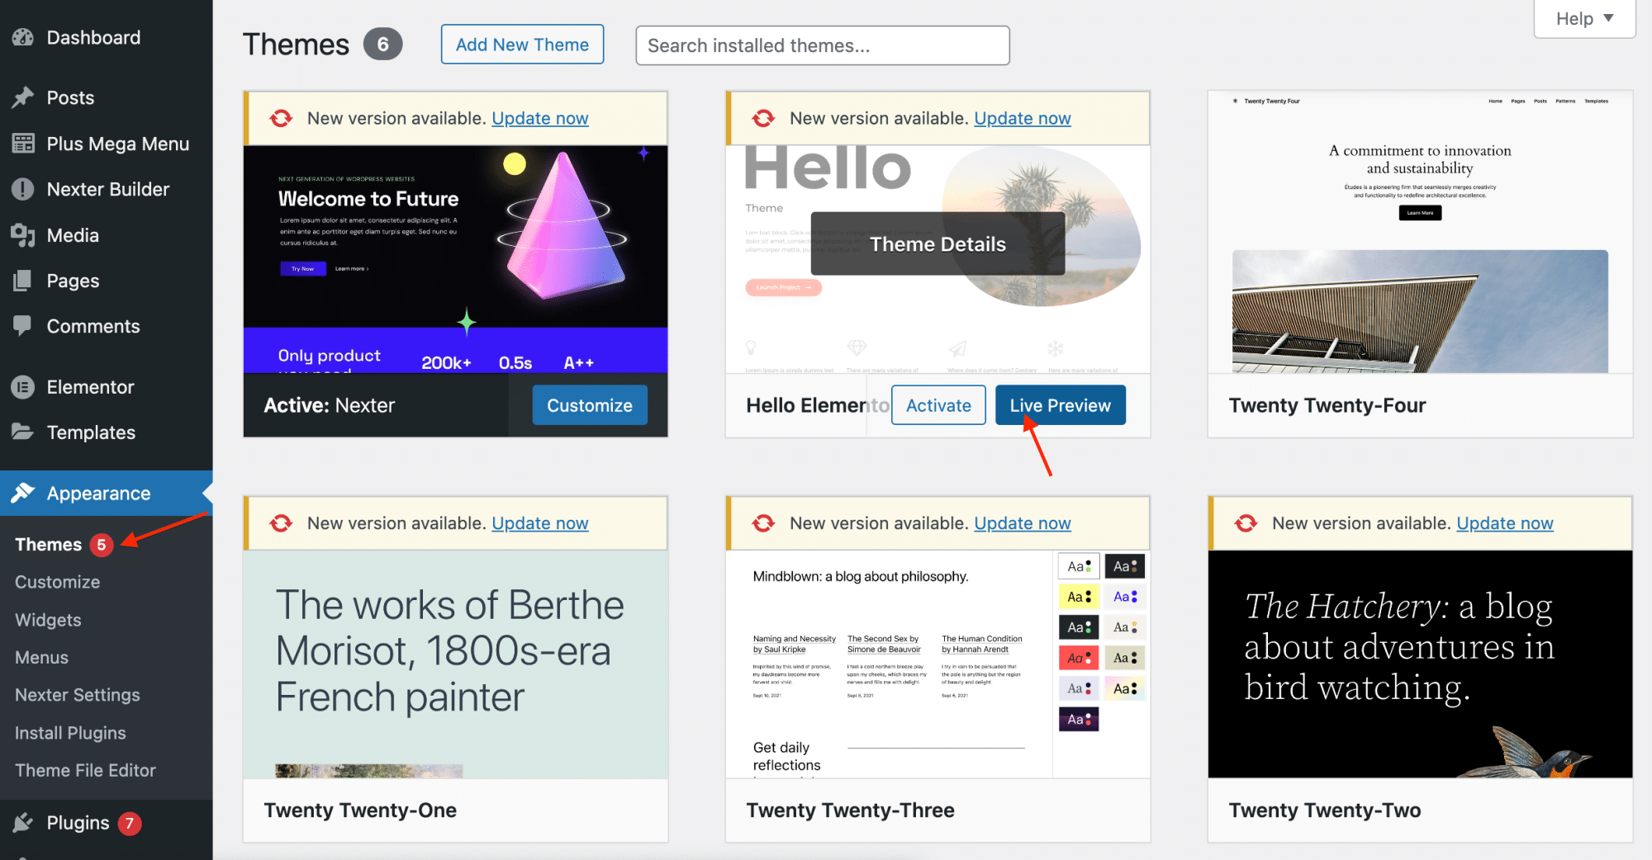Open Nexter Builder via its exclamation icon
Screen dimensions: 1652x860
click(22, 189)
